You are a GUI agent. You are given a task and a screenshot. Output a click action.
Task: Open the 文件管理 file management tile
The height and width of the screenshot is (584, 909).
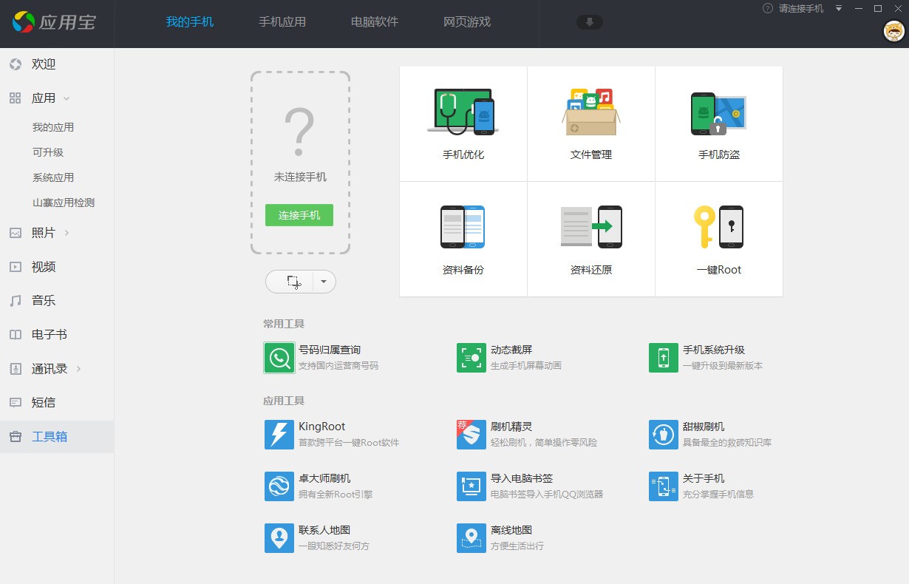tap(591, 123)
